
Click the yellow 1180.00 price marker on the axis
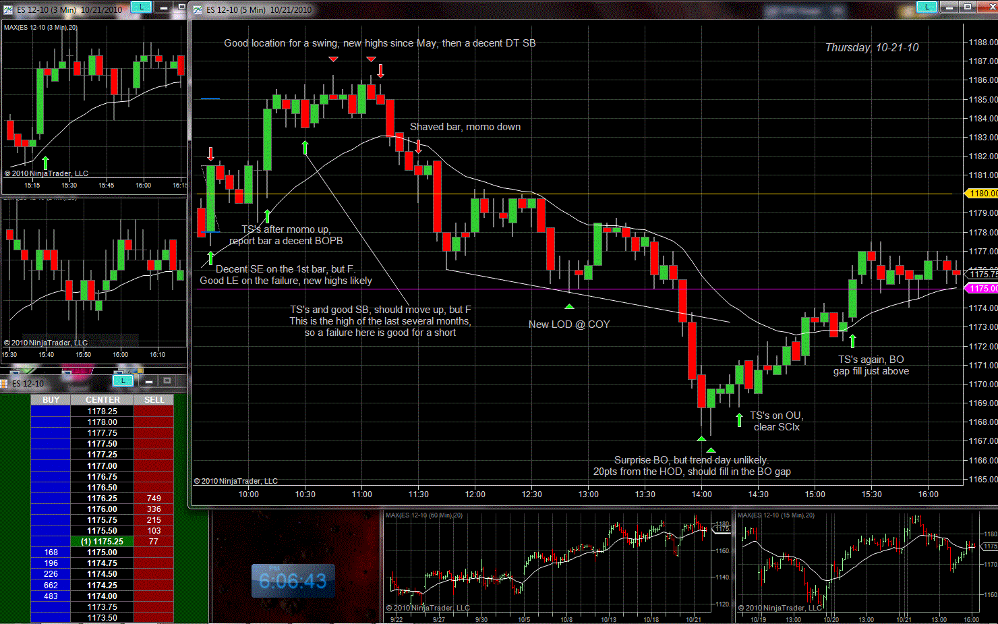point(982,194)
